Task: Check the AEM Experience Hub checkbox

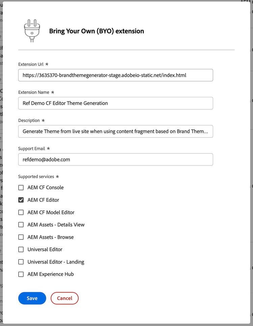Action: coord(21,274)
